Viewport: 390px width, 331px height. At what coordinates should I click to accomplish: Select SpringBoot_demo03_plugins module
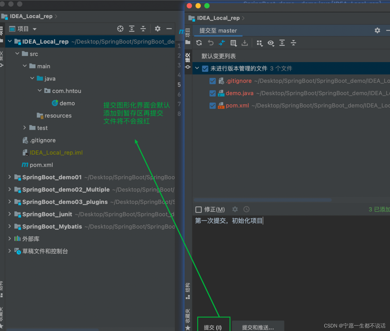coord(65,202)
